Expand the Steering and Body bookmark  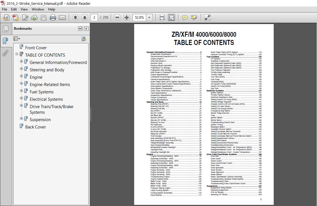[21, 69]
